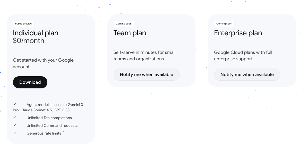Select the Enterprise plan heading

(238, 33)
